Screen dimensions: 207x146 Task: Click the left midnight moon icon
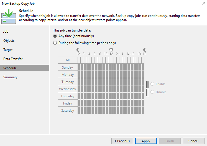point(78,50)
